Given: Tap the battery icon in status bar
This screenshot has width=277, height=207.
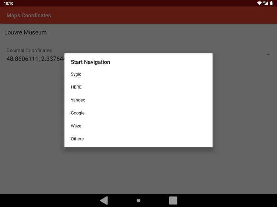Looking at the screenshot, I should point(271,3).
